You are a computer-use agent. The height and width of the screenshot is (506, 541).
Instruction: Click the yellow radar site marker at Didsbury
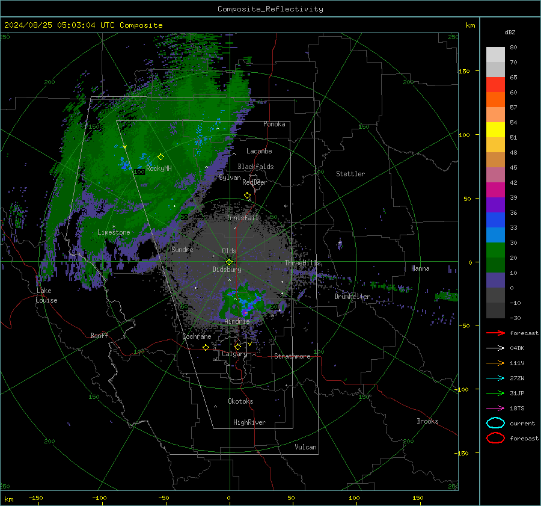coord(229,262)
